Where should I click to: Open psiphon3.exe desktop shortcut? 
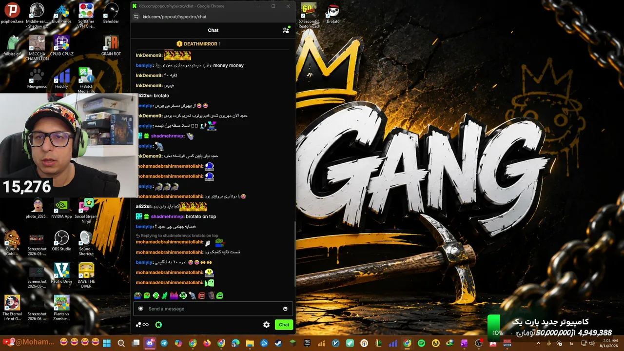pyautogui.click(x=12, y=14)
